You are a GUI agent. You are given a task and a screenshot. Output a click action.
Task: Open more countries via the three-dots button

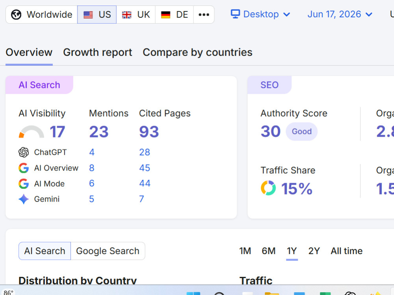(x=204, y=15)
